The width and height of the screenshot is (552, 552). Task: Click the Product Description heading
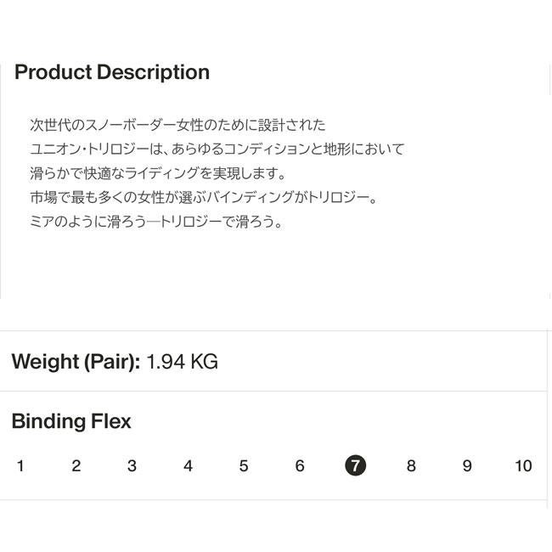[x=112, y=72]
